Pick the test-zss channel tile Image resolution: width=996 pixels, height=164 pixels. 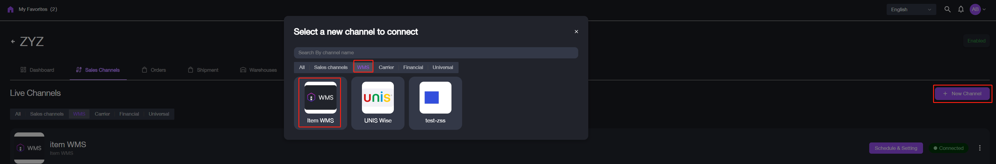(435, 103)
